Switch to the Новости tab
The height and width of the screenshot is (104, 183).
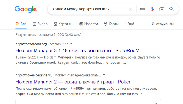point(89,24)
